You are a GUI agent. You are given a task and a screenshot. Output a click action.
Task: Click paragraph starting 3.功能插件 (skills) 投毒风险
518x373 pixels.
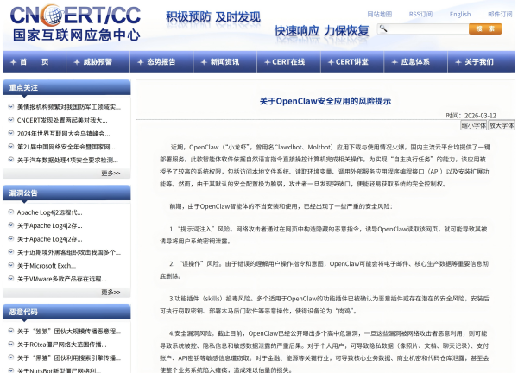pos(325,305)
